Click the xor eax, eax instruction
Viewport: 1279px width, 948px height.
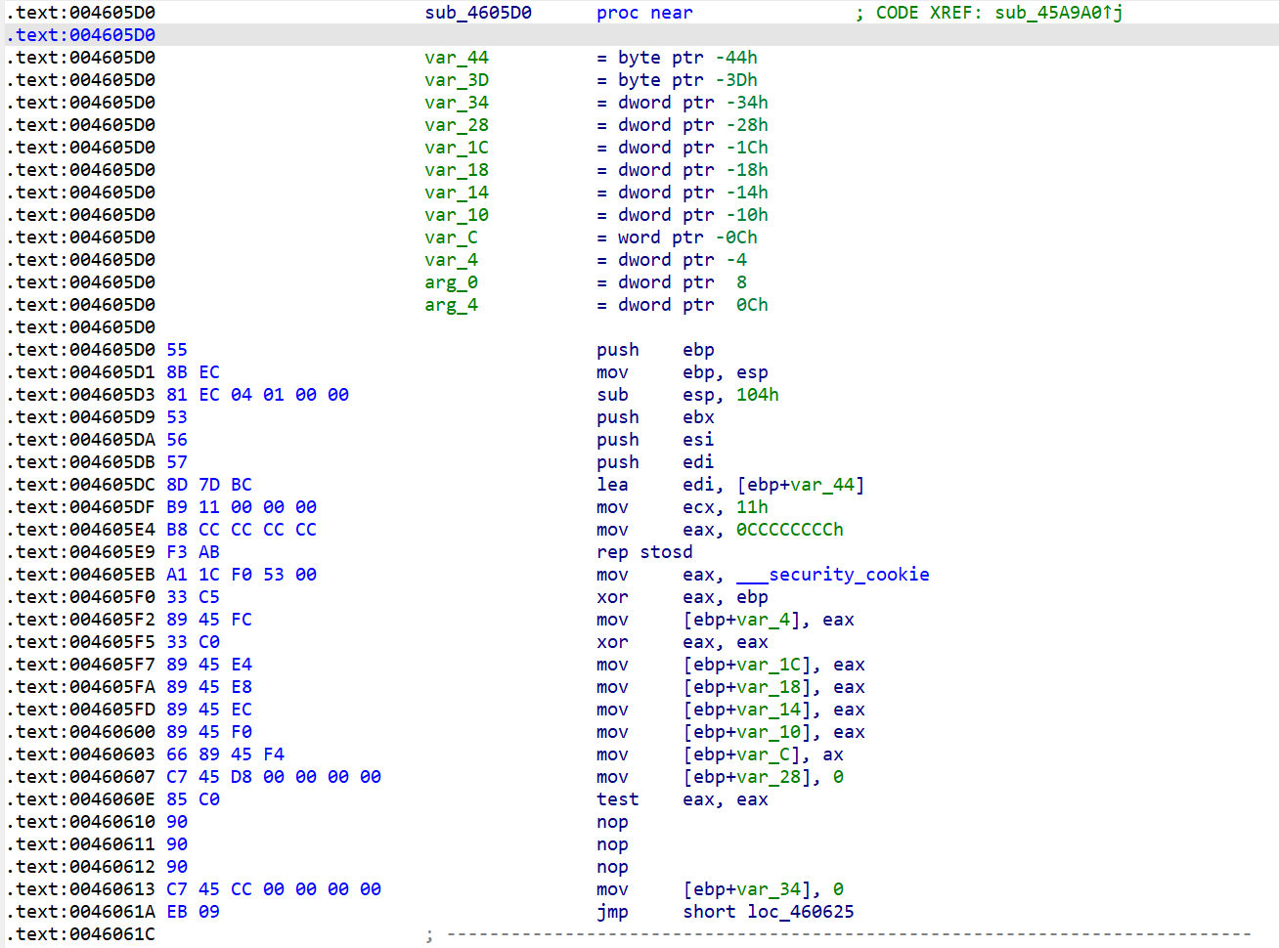[x=683, y=642]
